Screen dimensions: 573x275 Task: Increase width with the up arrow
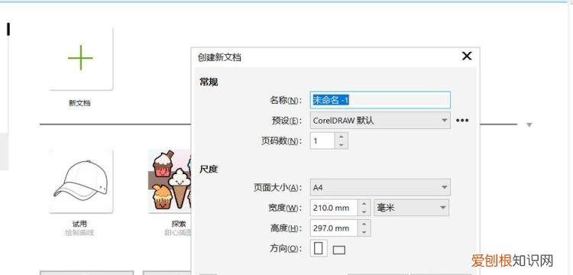pos(364,204)
